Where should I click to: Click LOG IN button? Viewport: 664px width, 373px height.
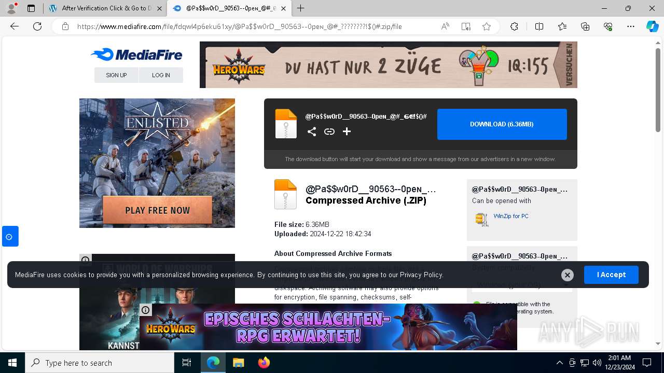(x=161, y=75)
